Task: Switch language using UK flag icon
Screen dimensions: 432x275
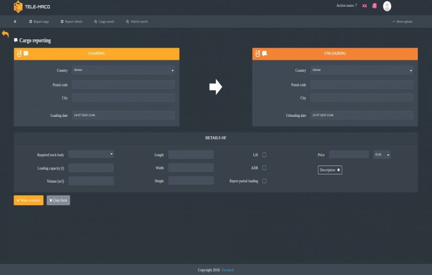Action: pos(364,6)
